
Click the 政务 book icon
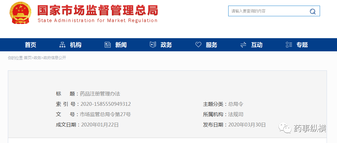[x=153, y=45]
